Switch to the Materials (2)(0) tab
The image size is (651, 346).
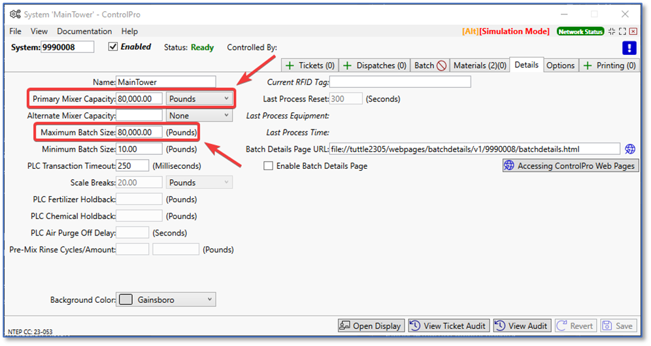(480, 65)
